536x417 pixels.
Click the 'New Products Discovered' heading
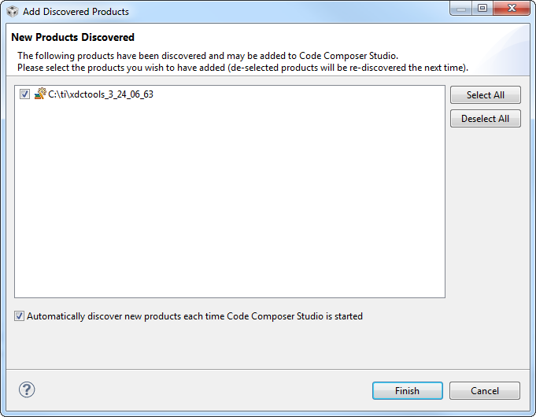(73, 37)
